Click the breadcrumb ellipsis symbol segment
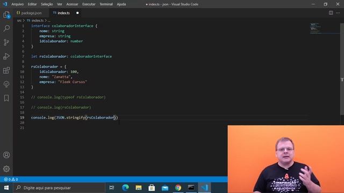Screen dimensions: 344x193 tap(49, 20)
